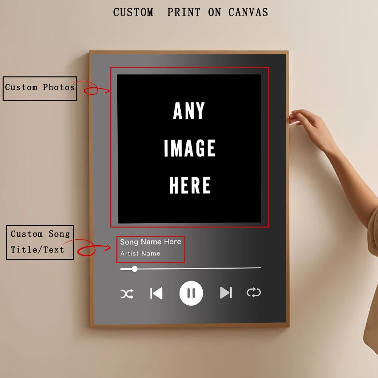The image size is (378, 378).
Task: Click the round pause button
Action: click(191, 293)
